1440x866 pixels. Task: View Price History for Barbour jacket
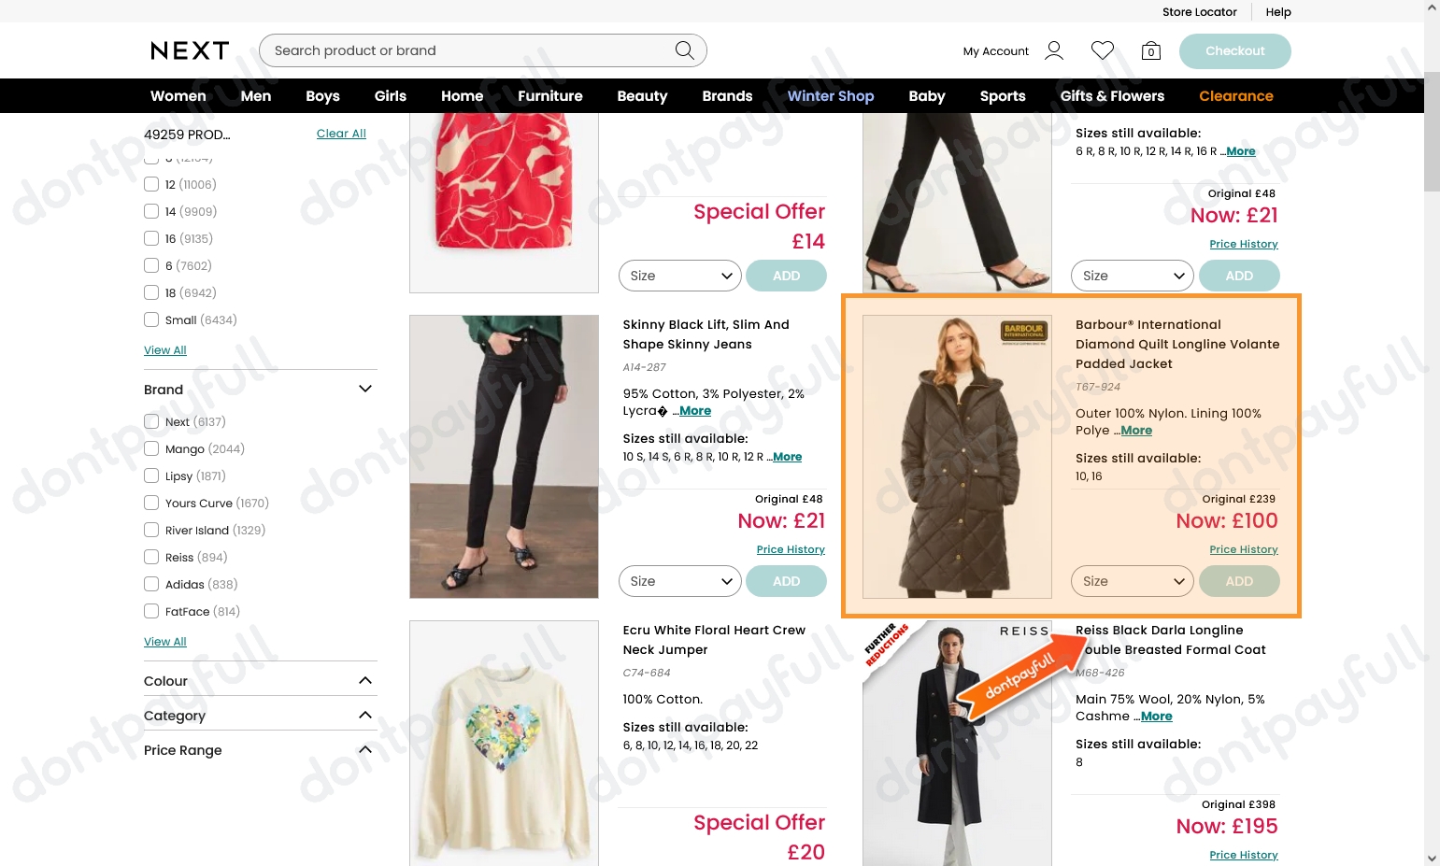pyautogui.click(x=1244, y=549)
